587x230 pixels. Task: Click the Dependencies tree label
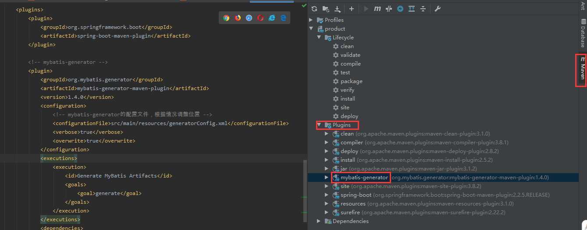click(350, 221)
